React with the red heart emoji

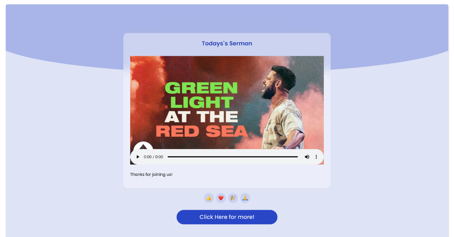coord(221,198)
